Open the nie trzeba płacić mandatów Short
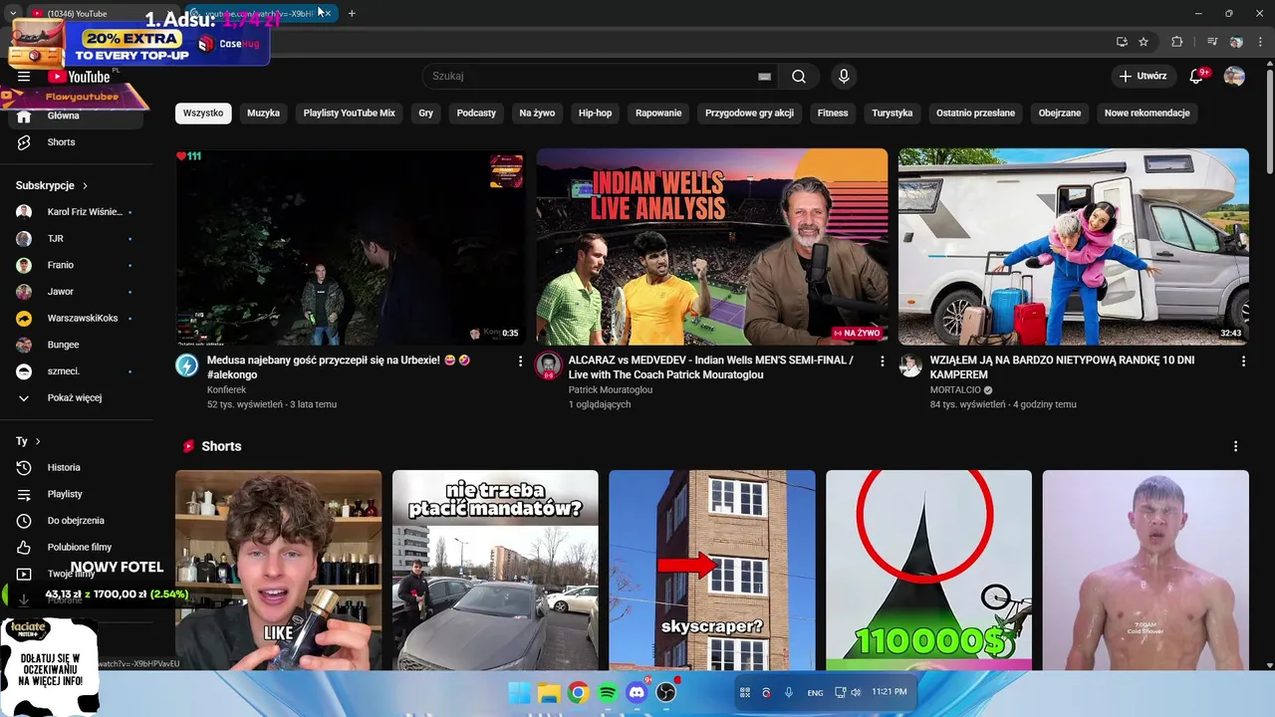1275x717 pixels. point(495,570)
